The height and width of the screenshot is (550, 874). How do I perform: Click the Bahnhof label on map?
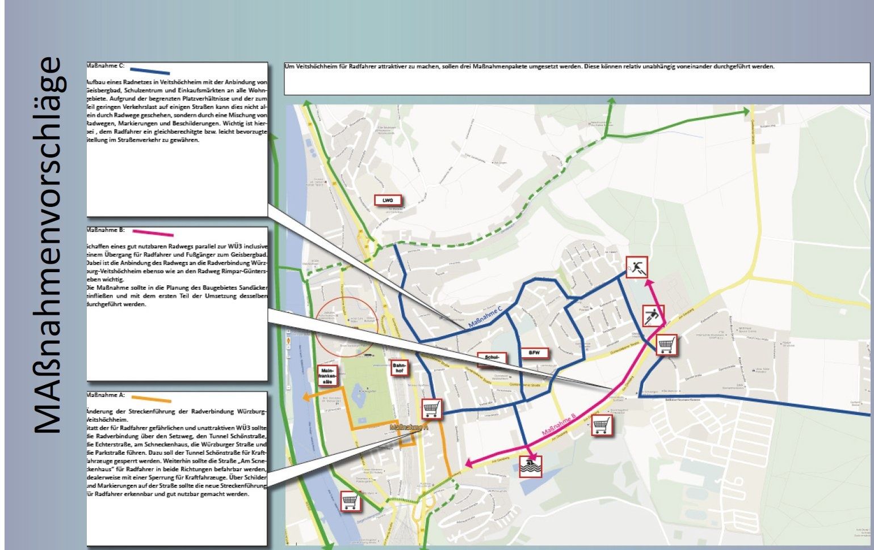tap(399, 369)
